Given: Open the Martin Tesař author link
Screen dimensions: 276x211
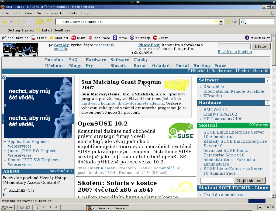Looking at the screenshot, I should point(102,168).
